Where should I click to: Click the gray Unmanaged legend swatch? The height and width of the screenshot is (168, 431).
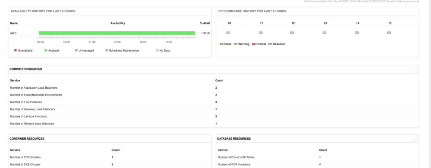coord(76,51)
